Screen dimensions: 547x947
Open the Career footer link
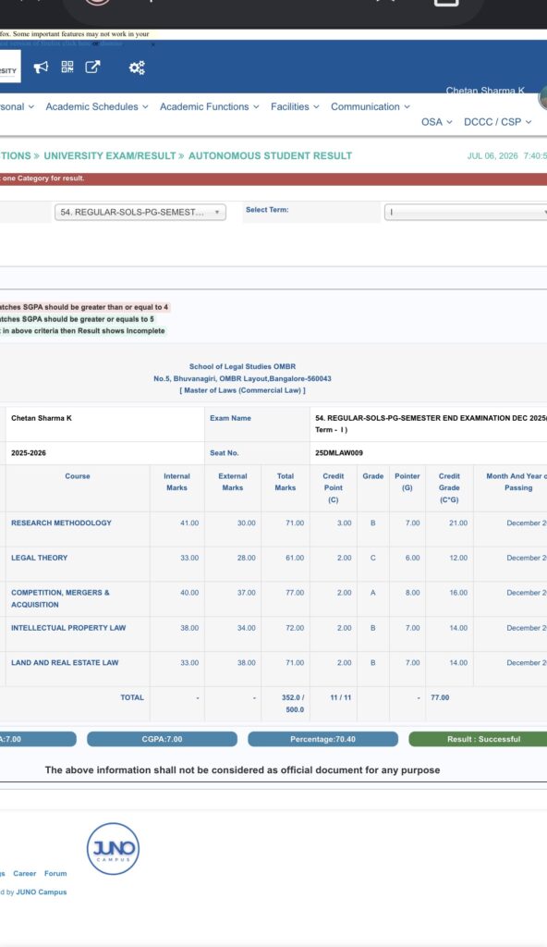pyautogui.click(x=25, y=873)
